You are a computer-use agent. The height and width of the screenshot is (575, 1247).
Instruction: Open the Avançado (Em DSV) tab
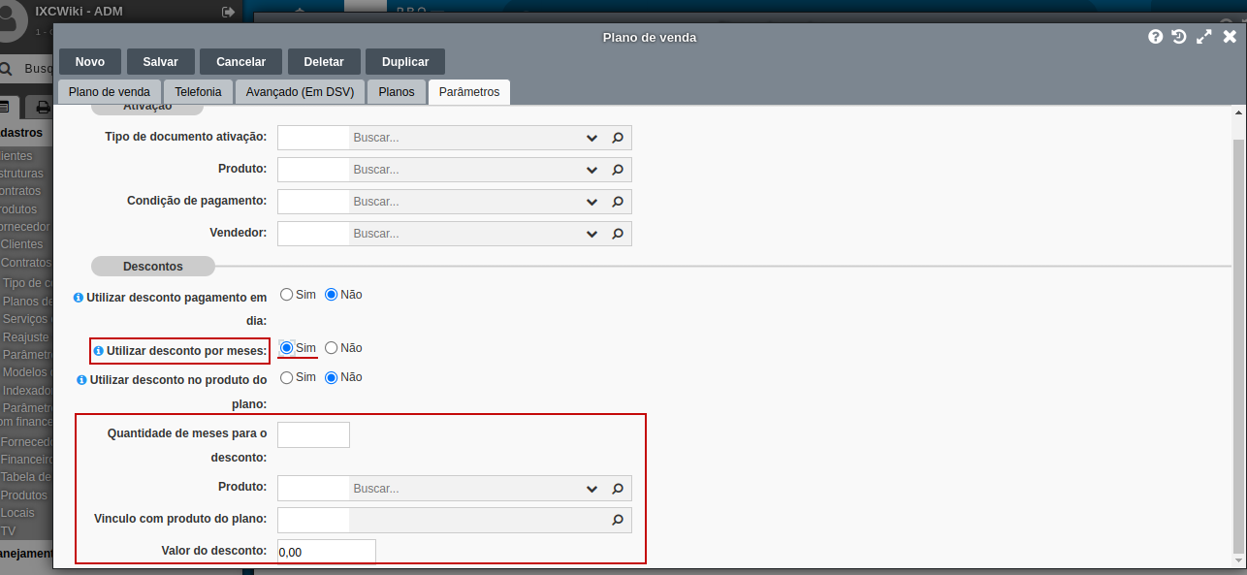[x=300, y=92]
